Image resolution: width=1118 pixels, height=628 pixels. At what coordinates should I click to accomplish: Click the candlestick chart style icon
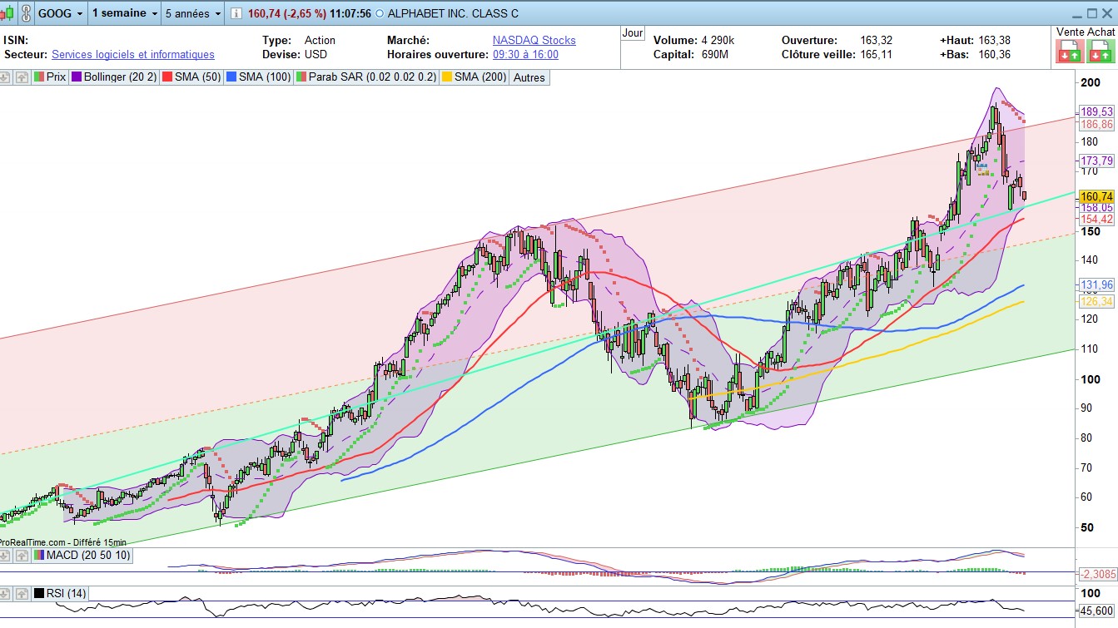(8, 13)
